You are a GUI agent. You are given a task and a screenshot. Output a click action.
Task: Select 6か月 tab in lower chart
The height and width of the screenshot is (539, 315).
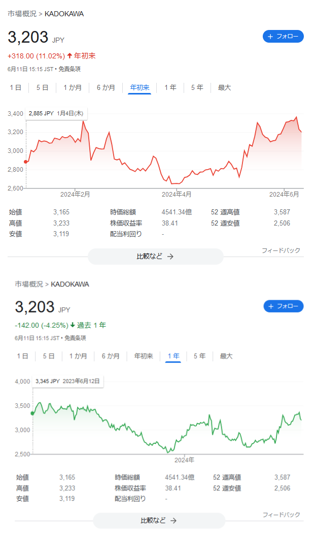pyautogui.click(x=111, y=357)
